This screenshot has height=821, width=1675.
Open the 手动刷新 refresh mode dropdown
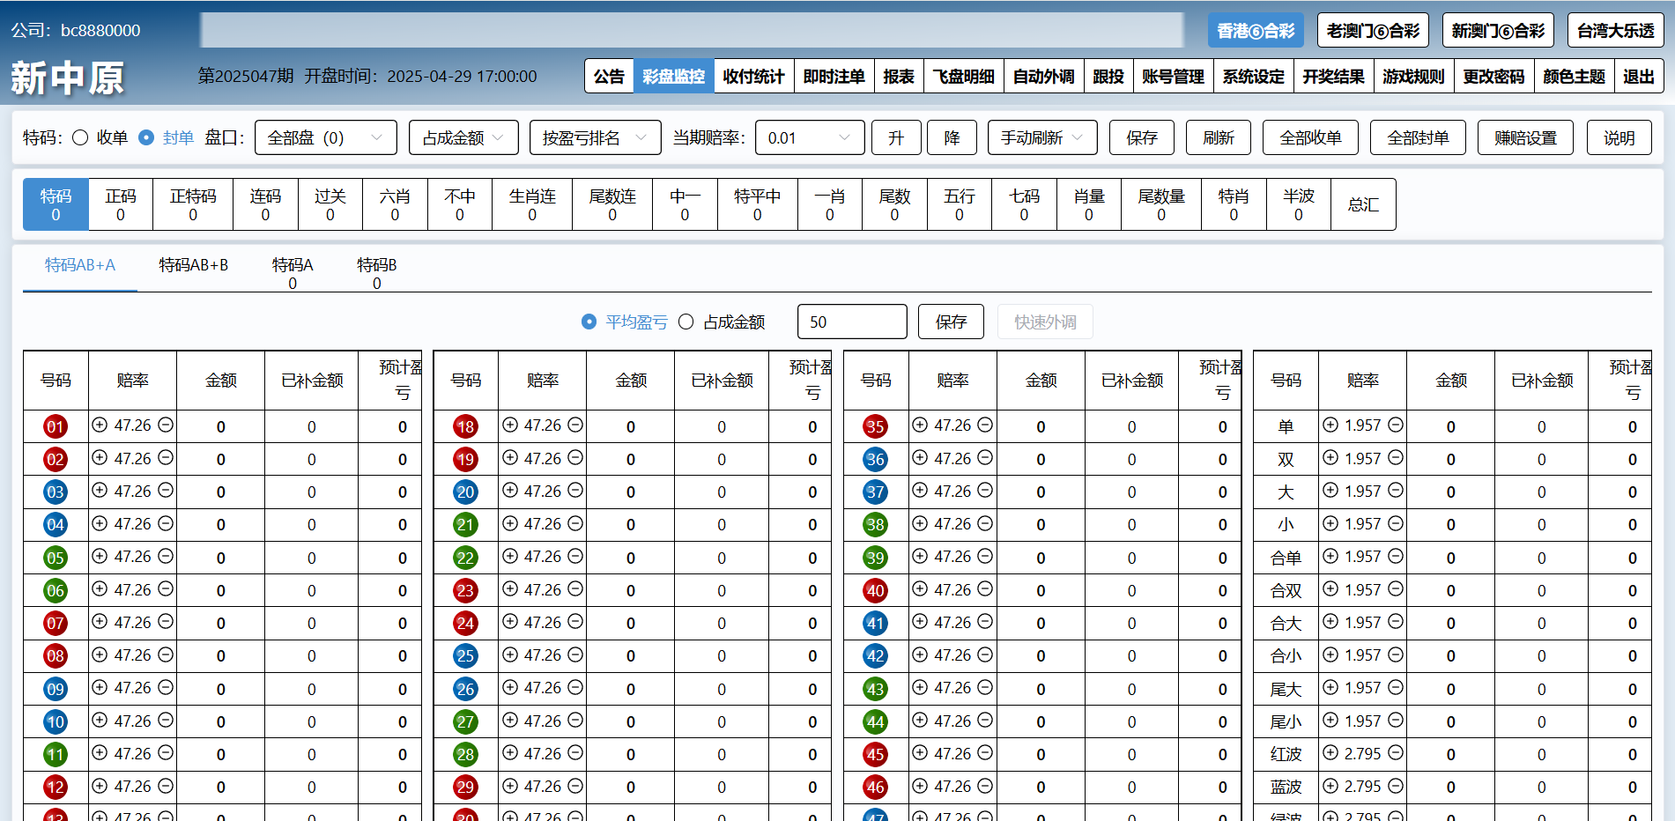[x=1041, y=137]
